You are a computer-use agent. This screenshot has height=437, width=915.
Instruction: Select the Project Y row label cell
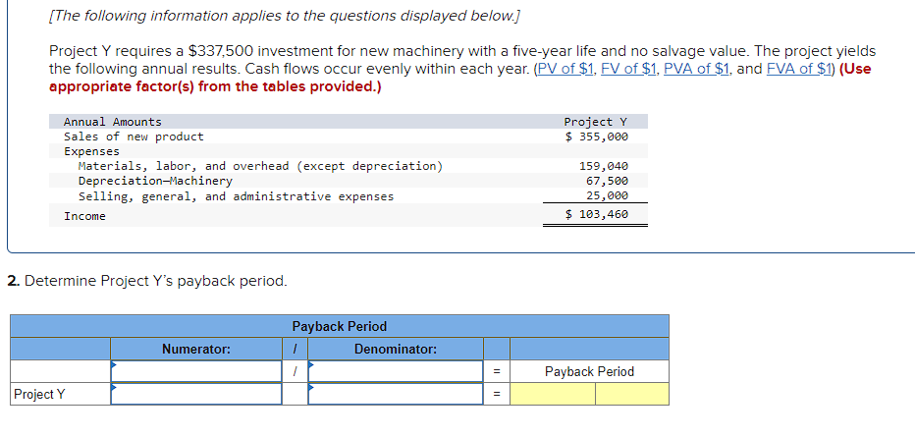(x=61, y=394)
